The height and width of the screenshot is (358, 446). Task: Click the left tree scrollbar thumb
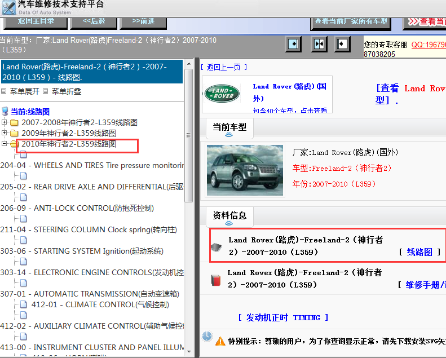click(x=188, y=135)
